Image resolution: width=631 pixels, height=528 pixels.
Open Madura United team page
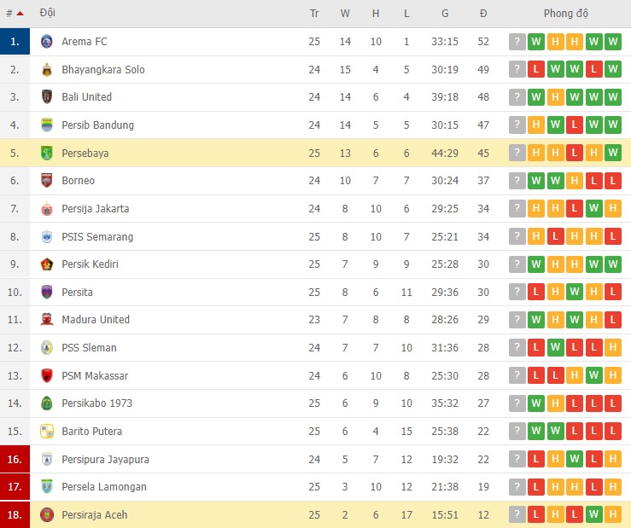point(96,320)
